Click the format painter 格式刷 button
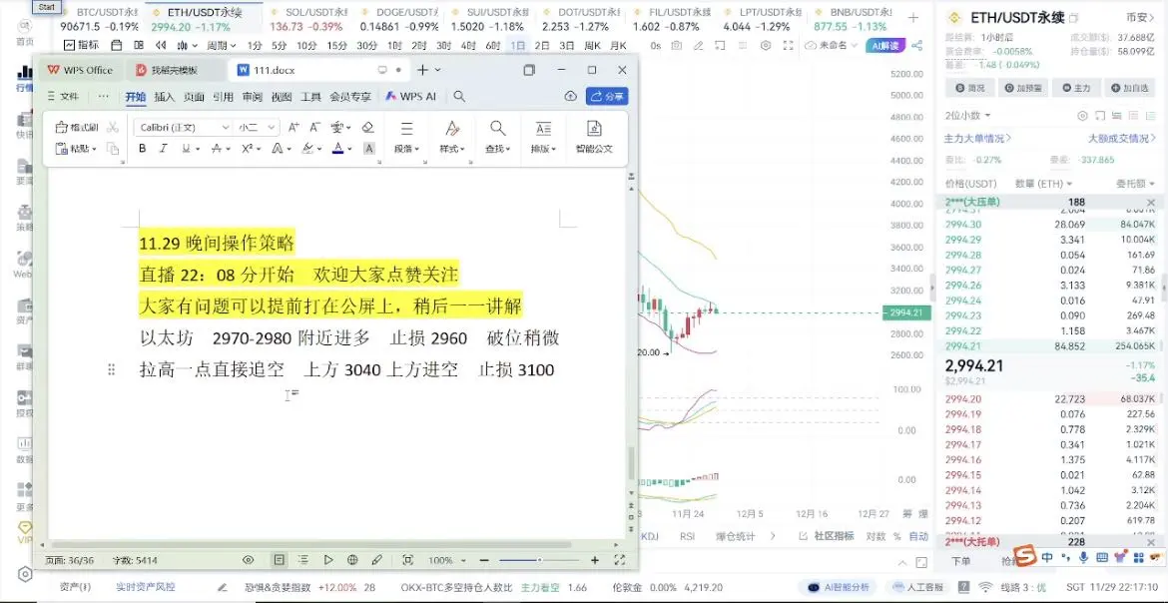Screen dimensions: 1168x603 (x=78, y=128)
